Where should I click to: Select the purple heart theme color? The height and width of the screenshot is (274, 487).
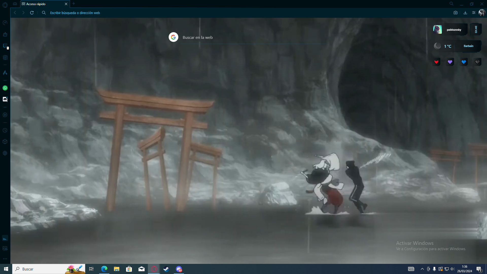[450, 62]
